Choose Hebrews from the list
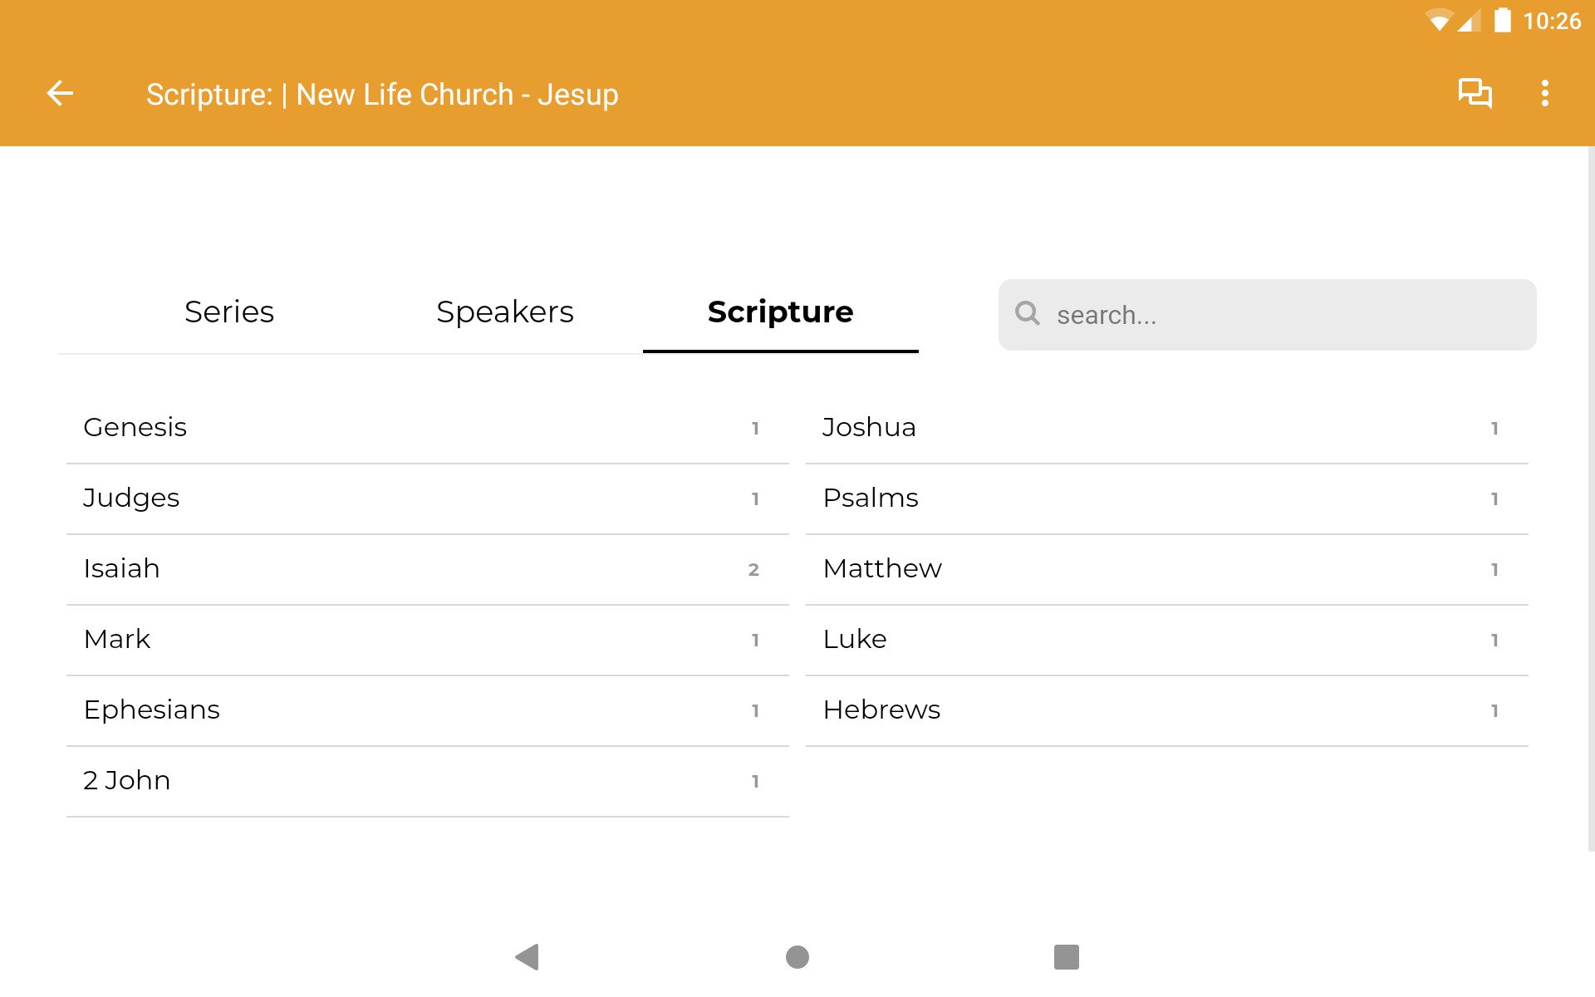1595x997 pixels. (x=1166, y=710)
